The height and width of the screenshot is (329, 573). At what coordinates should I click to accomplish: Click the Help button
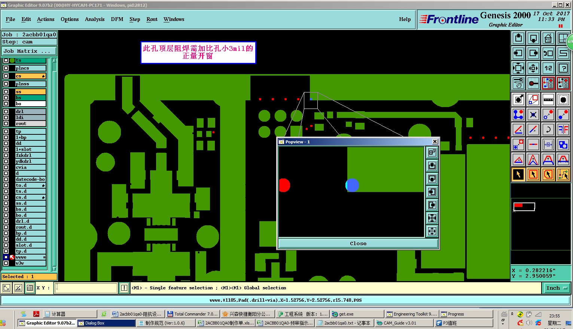click(x=405, y=19)
